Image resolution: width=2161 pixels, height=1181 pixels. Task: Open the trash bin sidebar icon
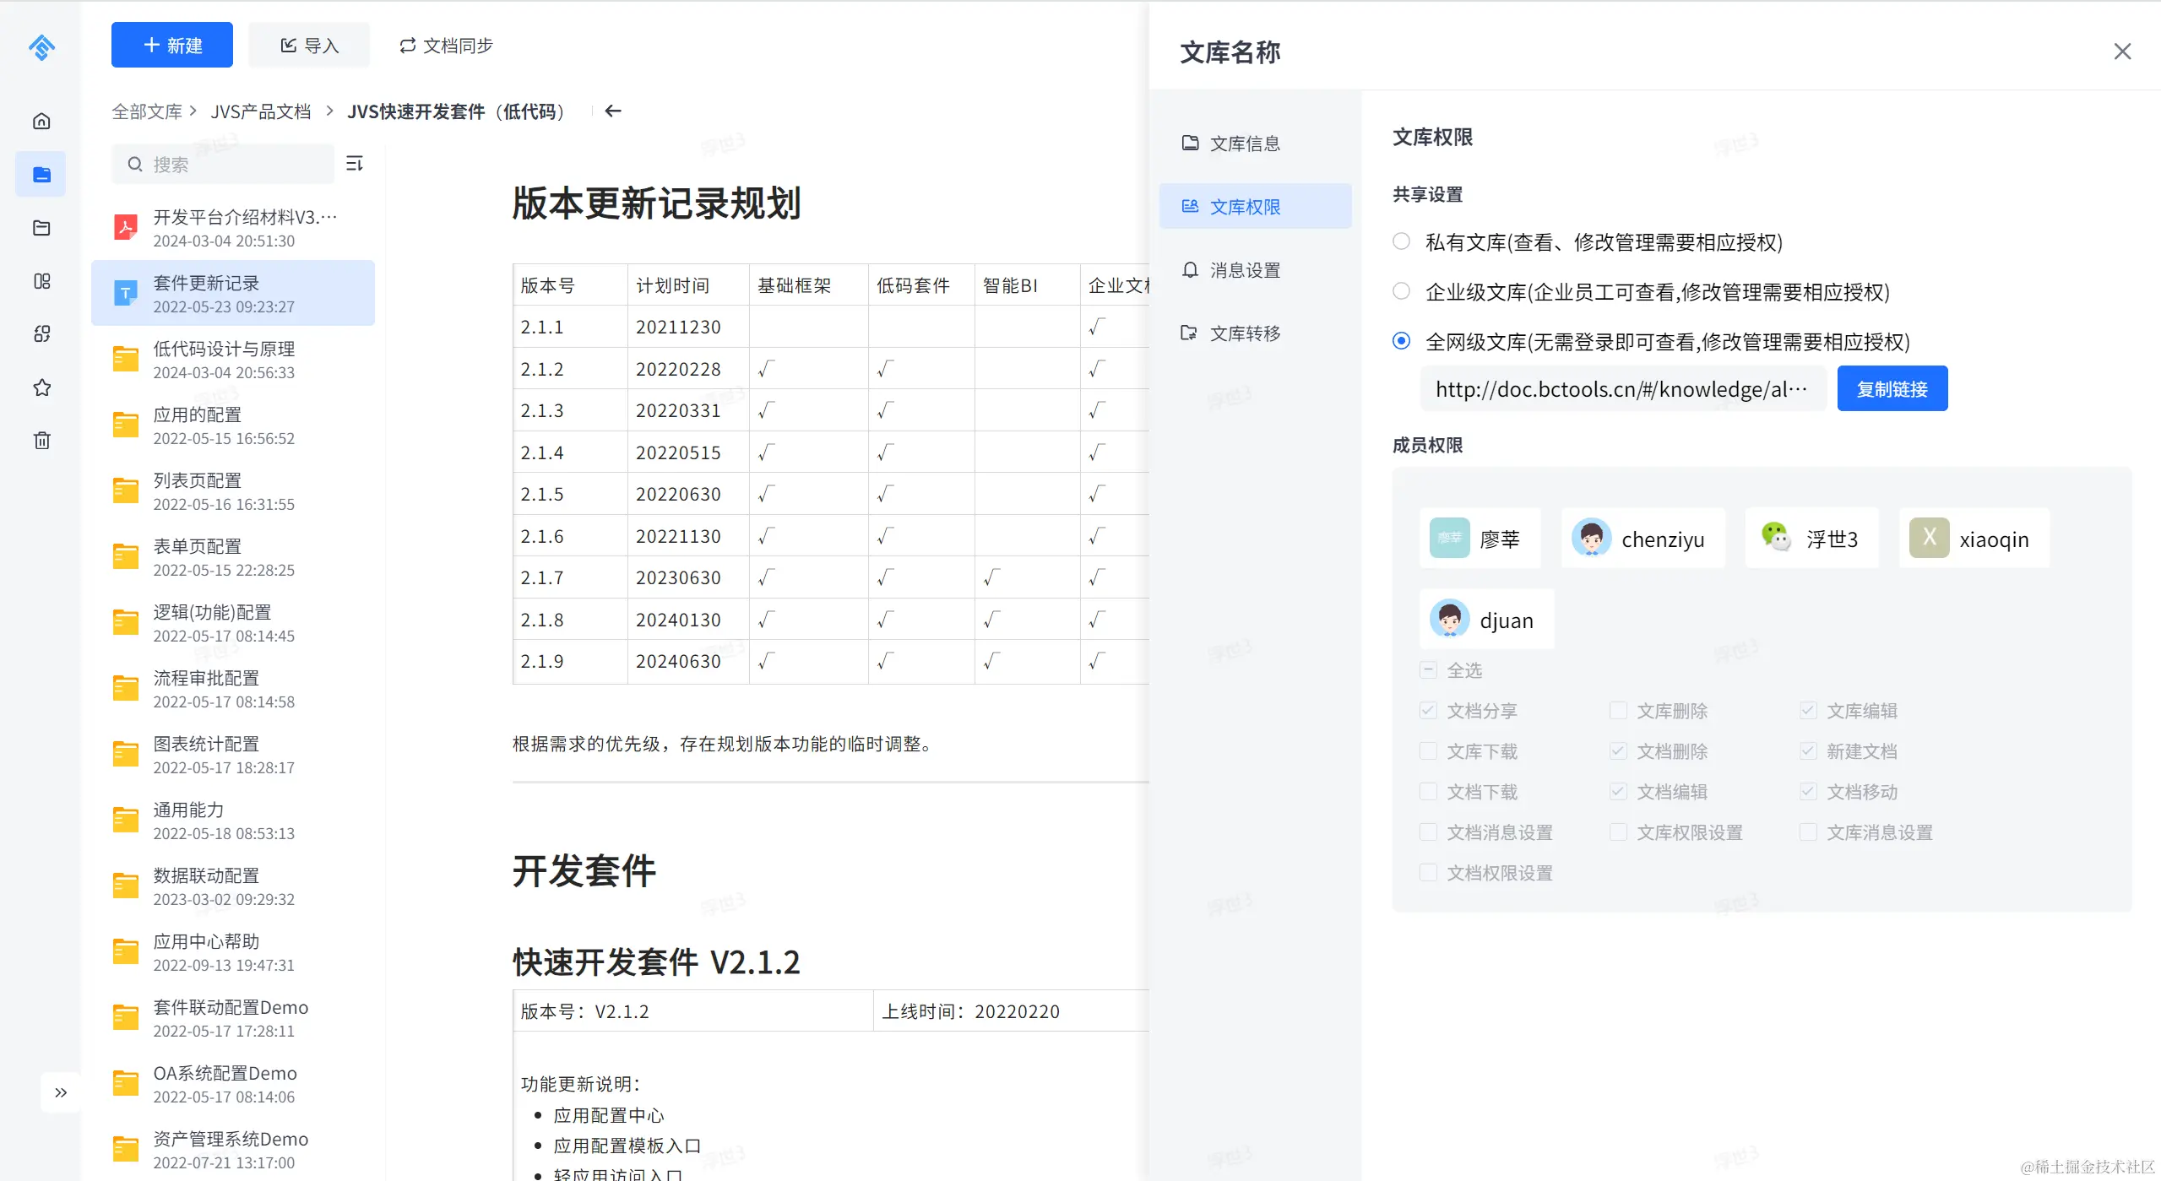click(41, 440)
